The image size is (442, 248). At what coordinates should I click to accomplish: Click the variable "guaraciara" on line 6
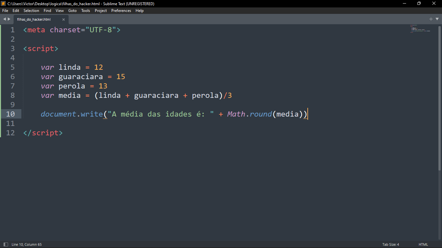coord(81,77)
